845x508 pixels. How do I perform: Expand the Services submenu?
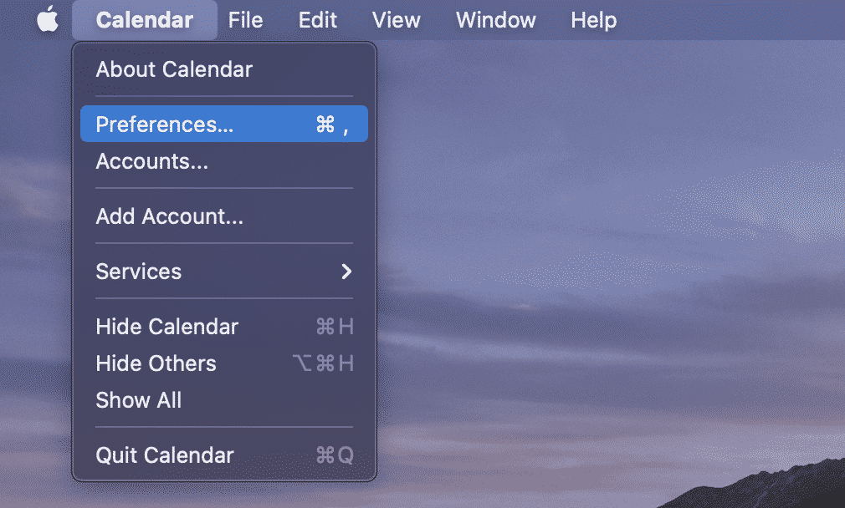[x=224, y=272]
